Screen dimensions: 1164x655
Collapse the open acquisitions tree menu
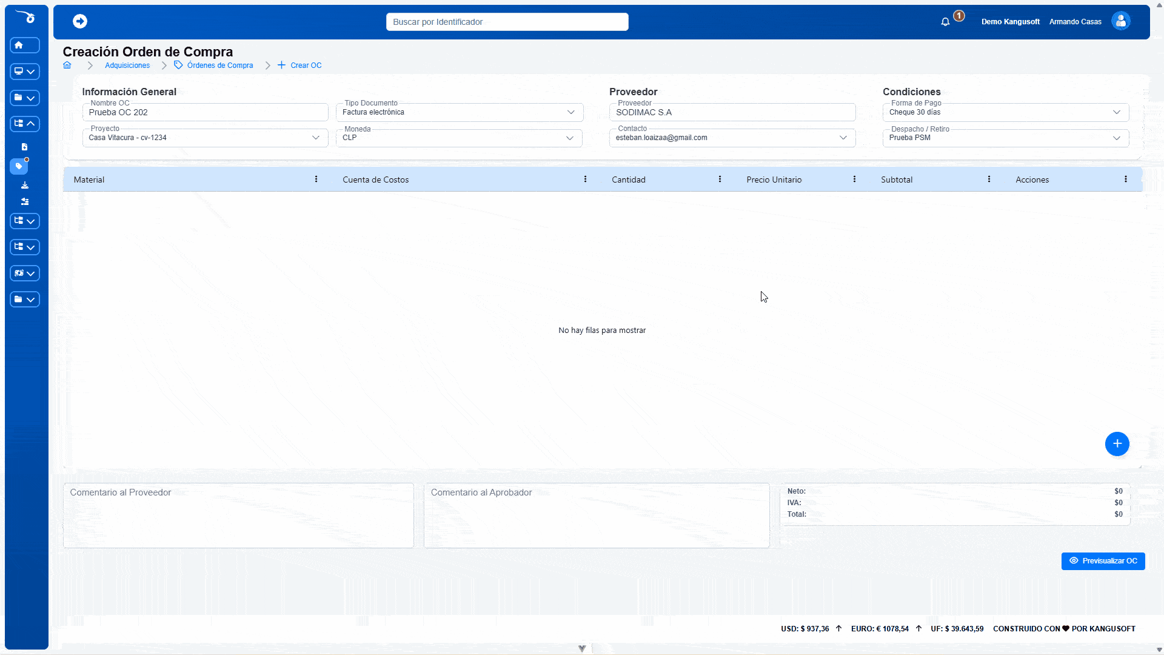(x=25, y=124)
